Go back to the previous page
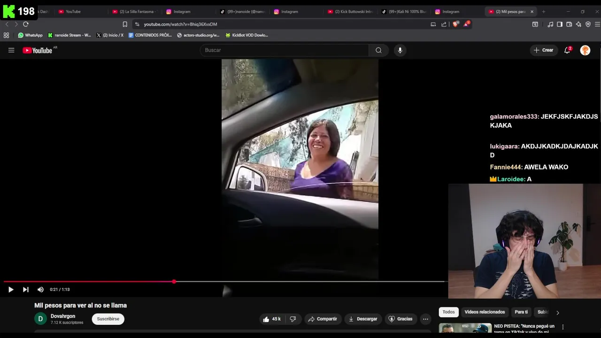Viewport: 601px width, 338px height. (x=7, y=24)
